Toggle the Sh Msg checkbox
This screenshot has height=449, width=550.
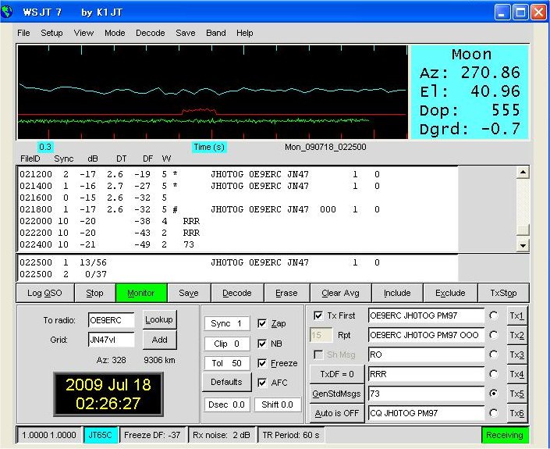(318, 355)
